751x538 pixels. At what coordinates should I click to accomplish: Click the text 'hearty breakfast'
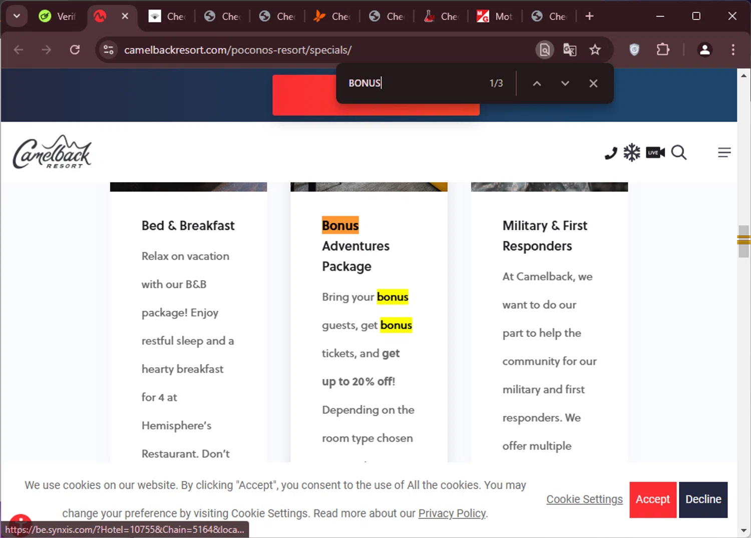[182, 369]
